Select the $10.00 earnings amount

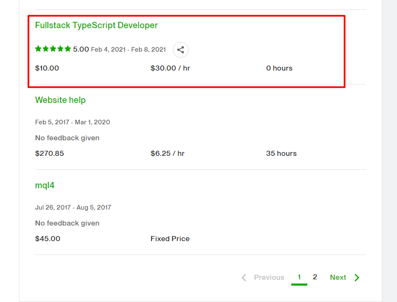[x=47, y=68]
